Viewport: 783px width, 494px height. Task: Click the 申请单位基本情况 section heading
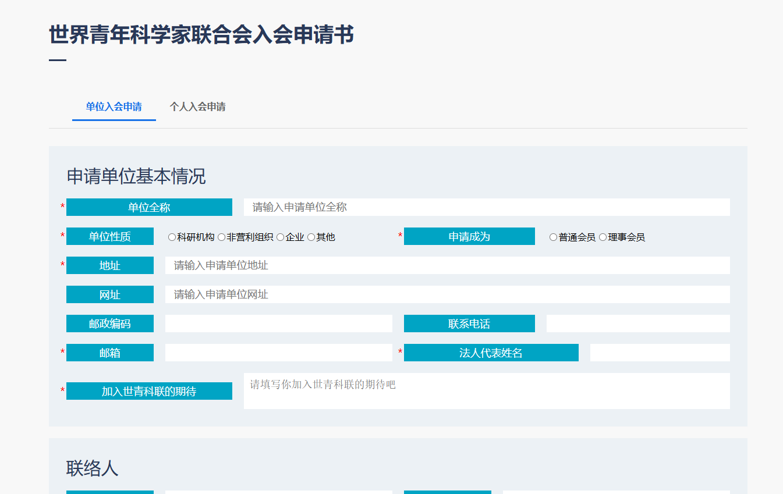(136, 176)
